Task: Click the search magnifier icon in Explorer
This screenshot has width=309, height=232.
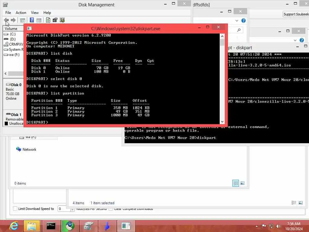Action: pos(239,30)
